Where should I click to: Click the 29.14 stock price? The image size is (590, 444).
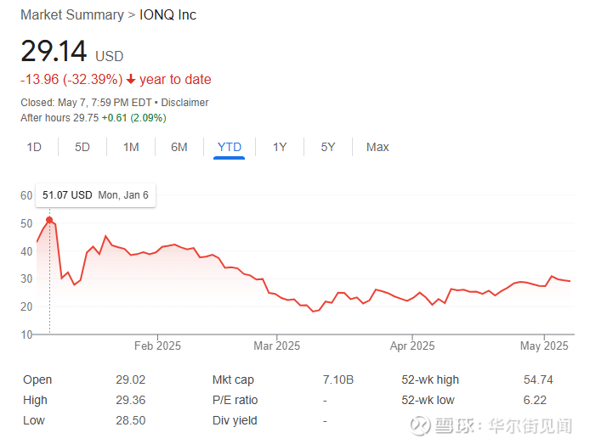click(x=54, y=51)
